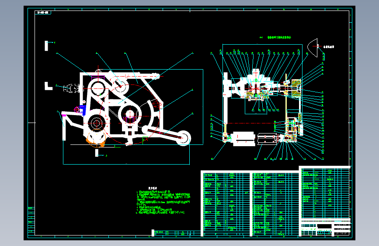Viewport: 379px width, 246px height.
Task: Pick the large lower-left hub with concentric circles
Action: (97, 123)
